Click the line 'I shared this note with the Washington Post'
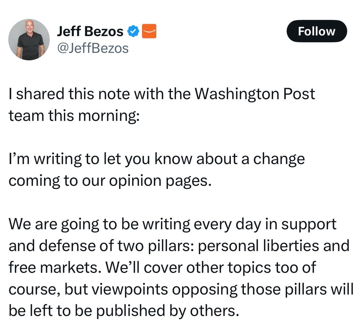Screen dimensions: 363x334 click(162, 94)
